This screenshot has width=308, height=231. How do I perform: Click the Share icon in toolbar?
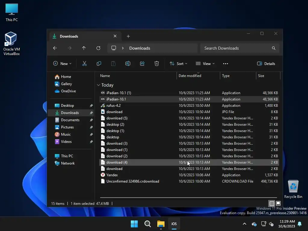tap(142, 63)
